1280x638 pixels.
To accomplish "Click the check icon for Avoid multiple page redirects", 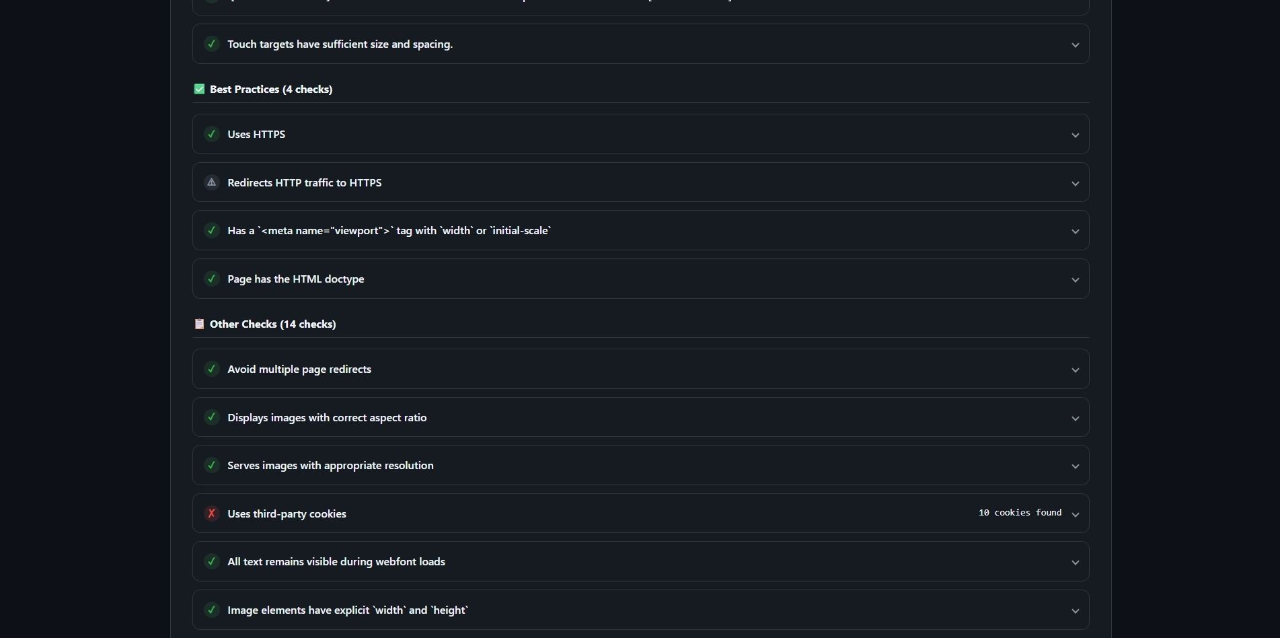I will tap(212, 369).
